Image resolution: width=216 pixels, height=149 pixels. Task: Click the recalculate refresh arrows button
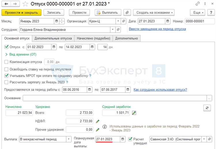[x=207, y=108]
